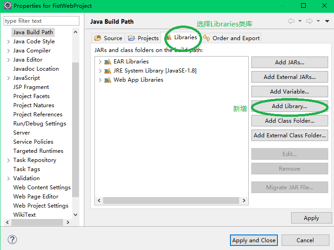
Task: Expand the Java Code Style category
Action: pyautogui.click(x=9, y=42)
